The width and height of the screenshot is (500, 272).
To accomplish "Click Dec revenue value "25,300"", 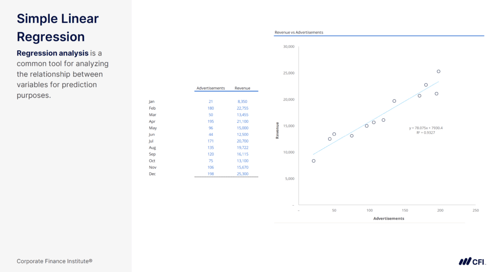I will click(242, 174).
